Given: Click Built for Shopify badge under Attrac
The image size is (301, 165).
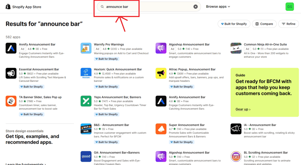Looking at the screenshot, I should (x=182, y=87).
